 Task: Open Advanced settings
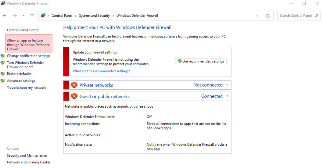[x=21, y=81]
